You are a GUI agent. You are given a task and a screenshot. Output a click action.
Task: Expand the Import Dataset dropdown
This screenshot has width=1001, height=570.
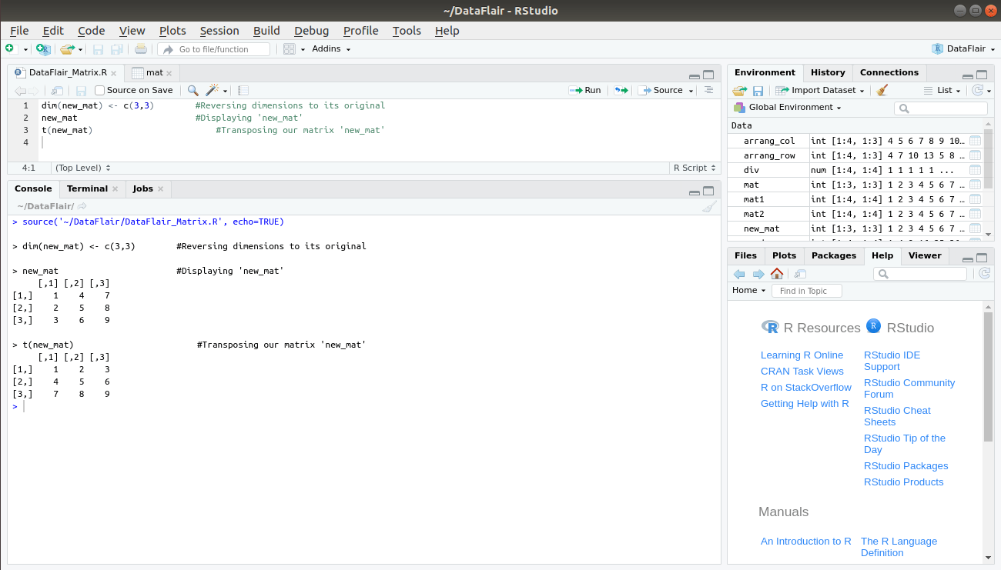[820, 90]
